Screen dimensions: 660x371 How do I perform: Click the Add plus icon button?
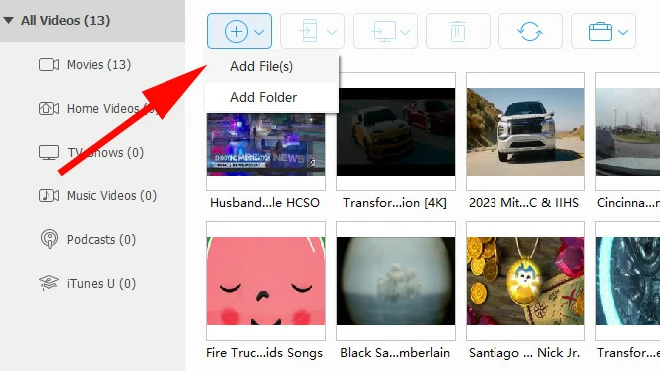click(236, 31)
